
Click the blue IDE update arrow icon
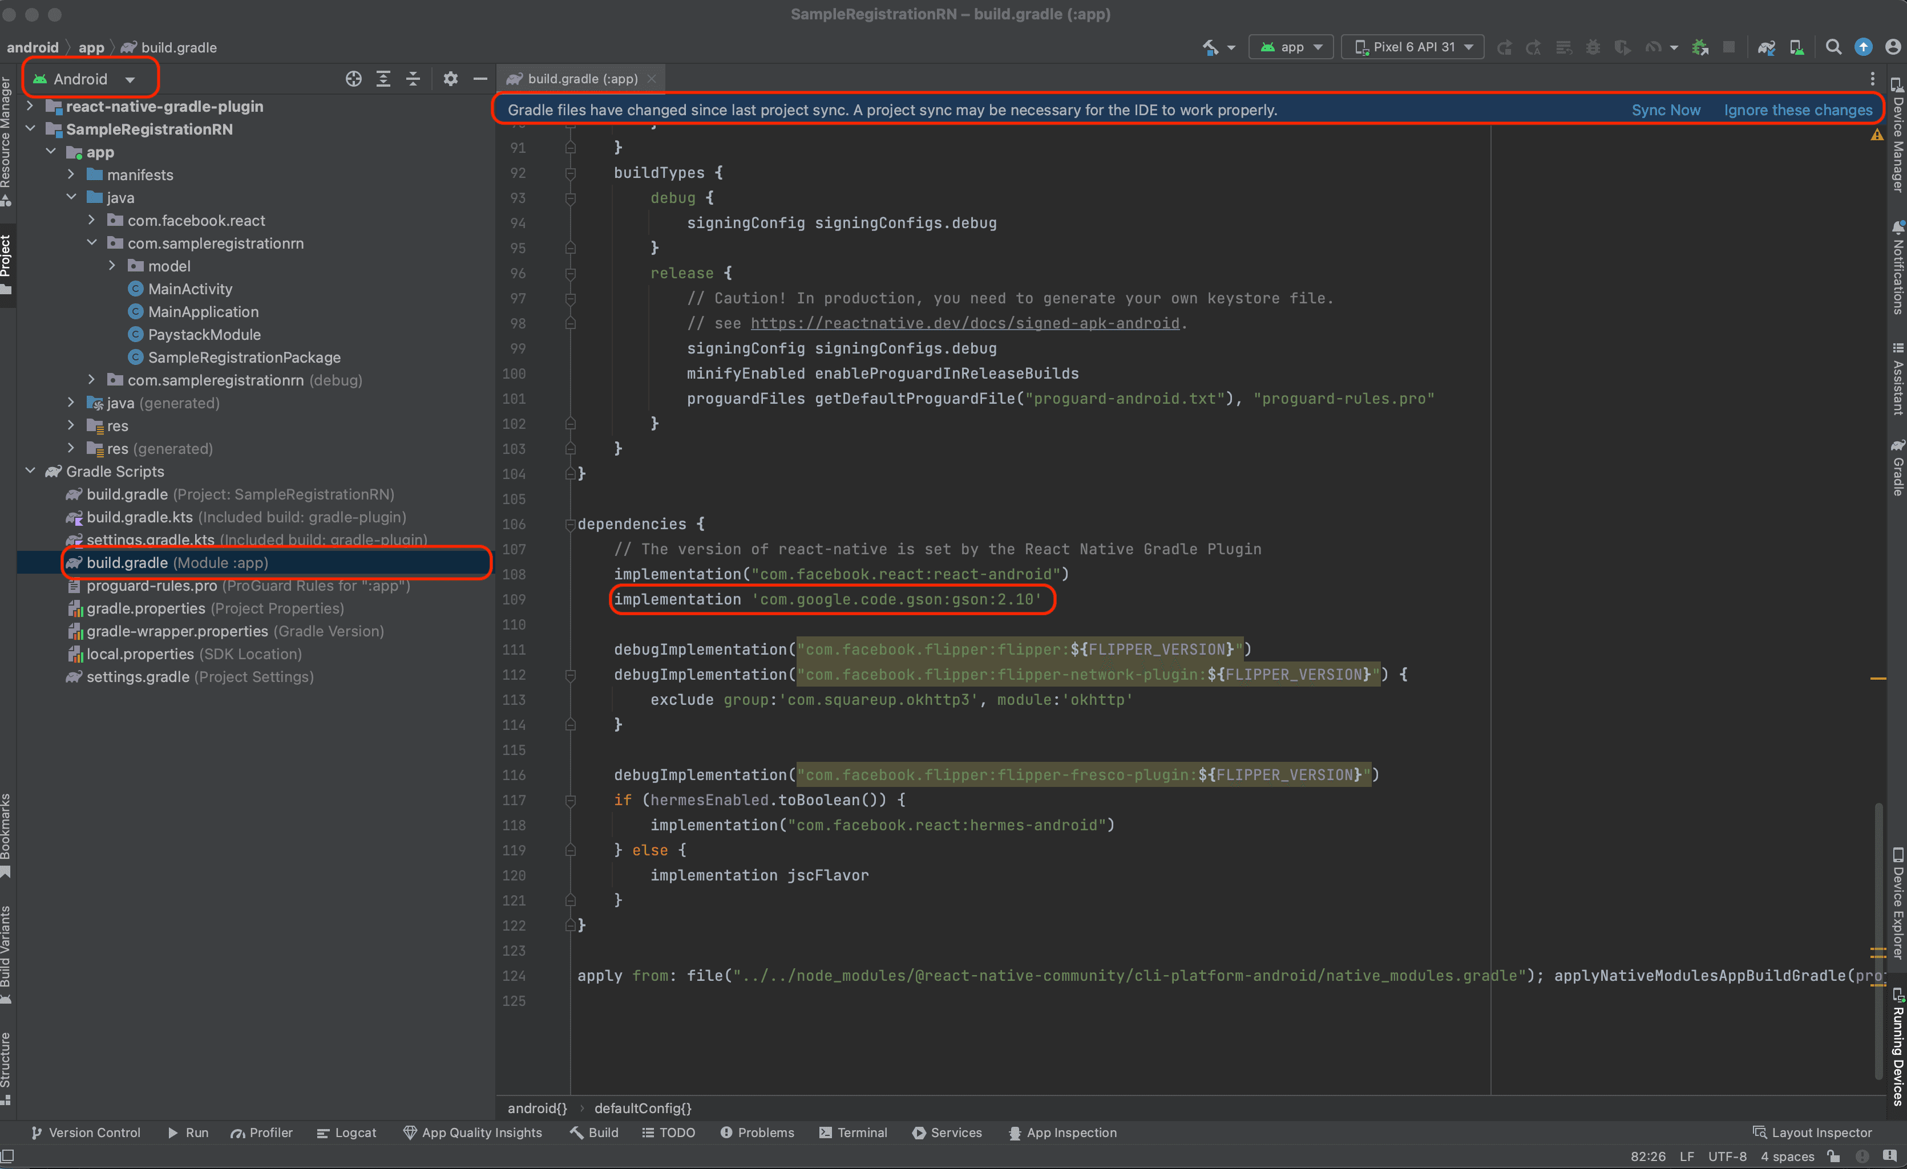coord(1864,47)
